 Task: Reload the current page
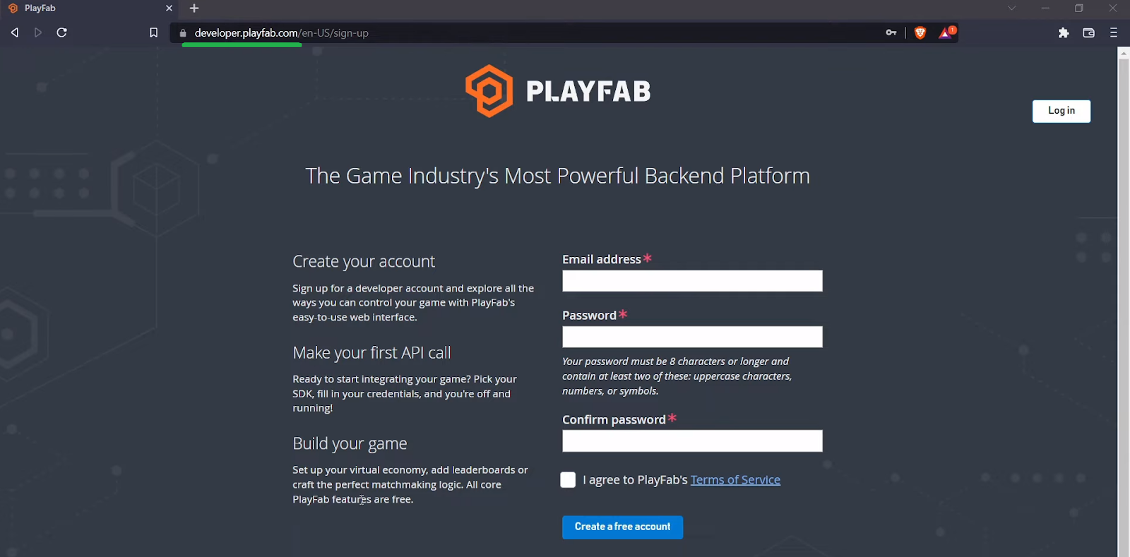(x=62, y=32)
